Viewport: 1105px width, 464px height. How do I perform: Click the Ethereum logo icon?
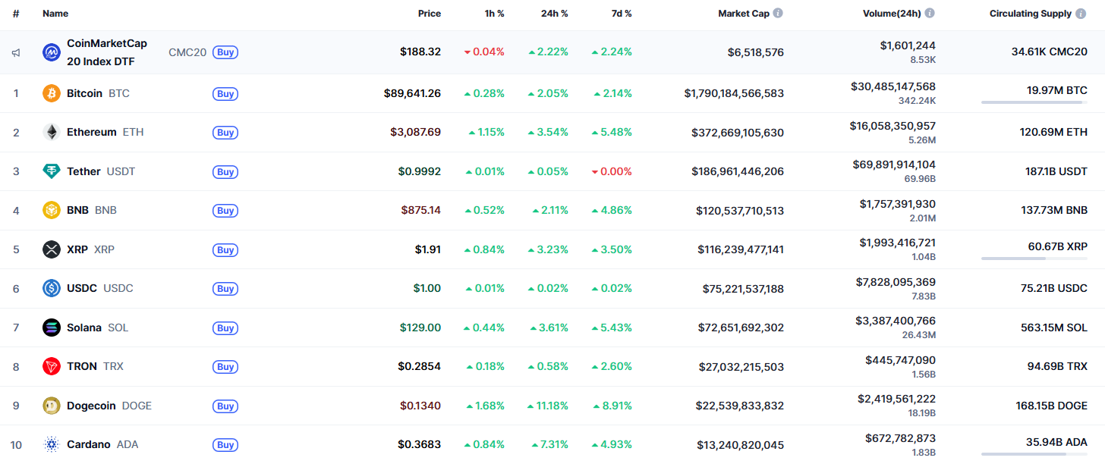point(52,132)
